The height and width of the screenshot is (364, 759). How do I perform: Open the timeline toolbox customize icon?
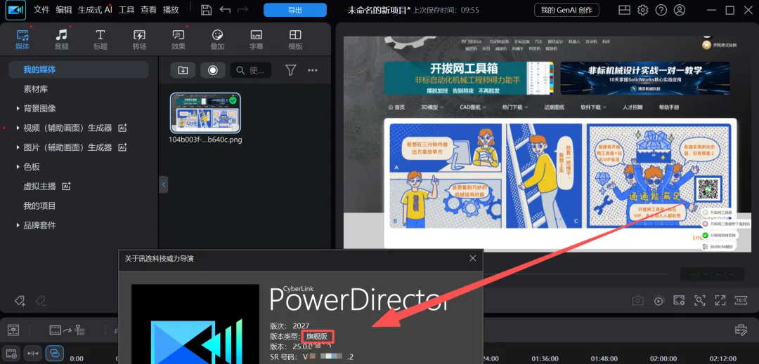[x=741, y=330]
